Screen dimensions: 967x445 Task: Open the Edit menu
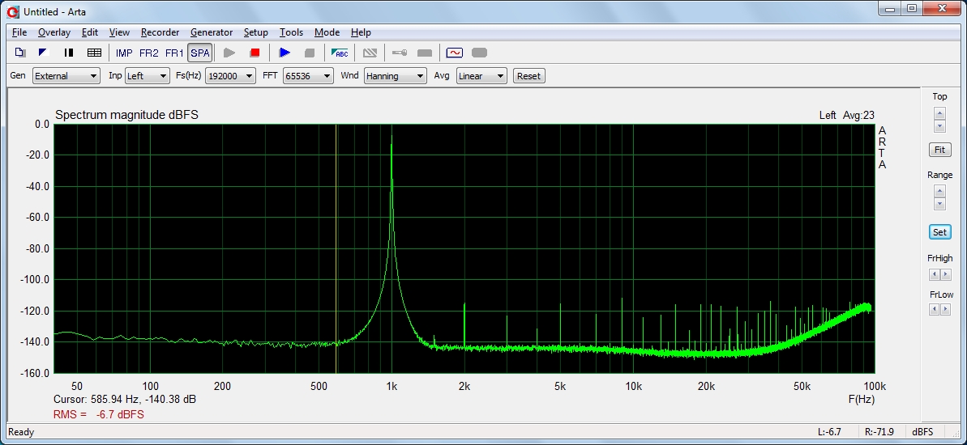pyautogui.click(x=90, y=32)
